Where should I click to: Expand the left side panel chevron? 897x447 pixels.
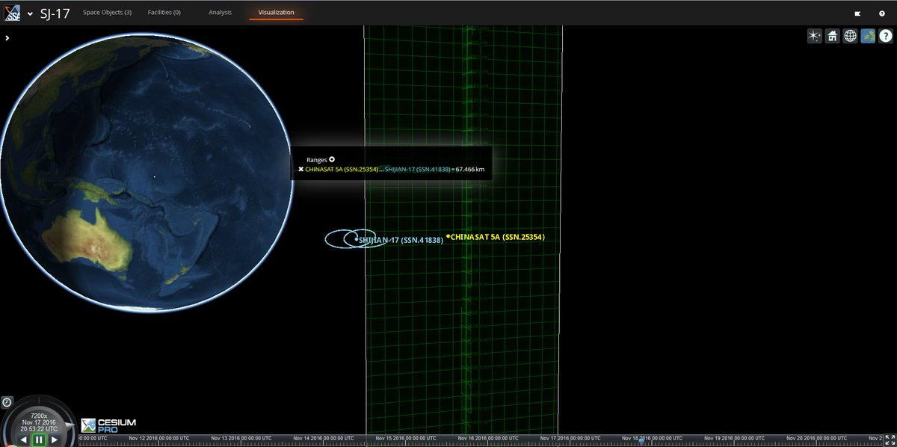point(7,37)
